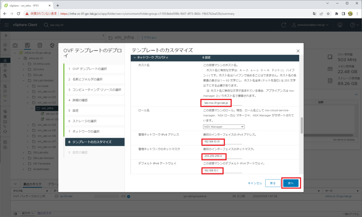Go to step 3 コンピューティング リソースの選択
362x217 pixels.
[x=94, y=90]
